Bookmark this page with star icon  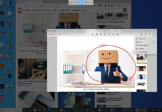tap(89, 6)
